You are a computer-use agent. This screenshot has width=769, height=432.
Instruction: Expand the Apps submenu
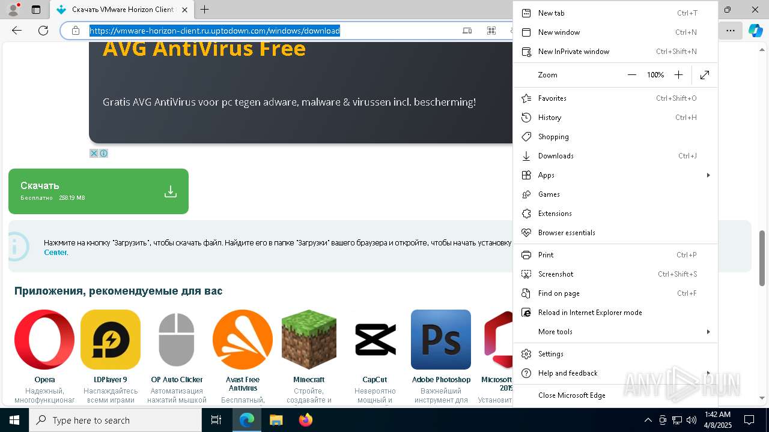[615, 175]
